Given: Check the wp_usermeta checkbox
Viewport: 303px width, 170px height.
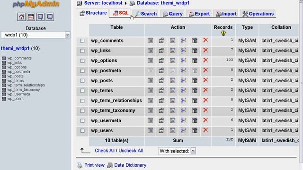Looking at the screenshot, I should pyautogui.click(x=82, y=121).
